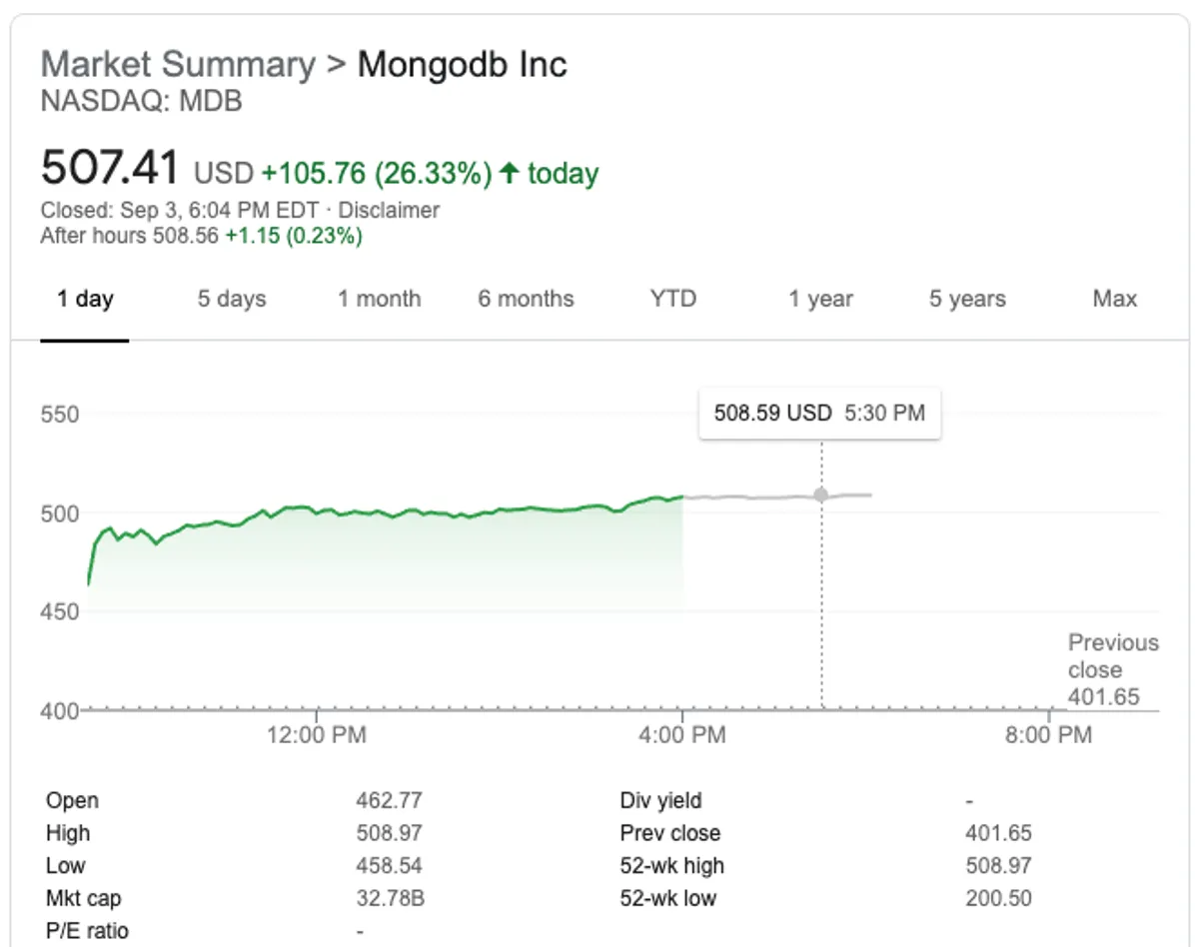Open the Market Summary link

point(178,65)
